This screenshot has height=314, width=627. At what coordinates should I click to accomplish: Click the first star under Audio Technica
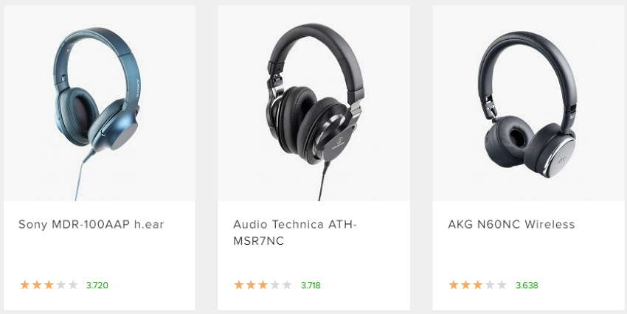pyautogui.click(x=239, y=285)
